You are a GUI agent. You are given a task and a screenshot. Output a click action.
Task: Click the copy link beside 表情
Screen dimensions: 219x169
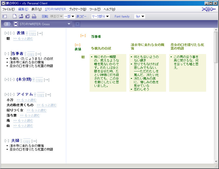click(x=33, y=33)
